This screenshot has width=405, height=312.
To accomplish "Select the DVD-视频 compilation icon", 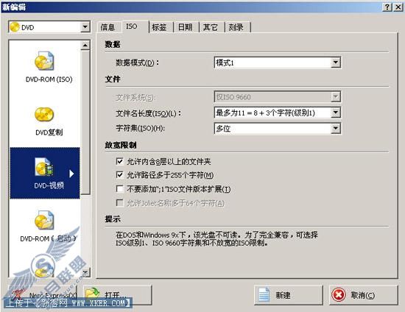I will [44, 167].
